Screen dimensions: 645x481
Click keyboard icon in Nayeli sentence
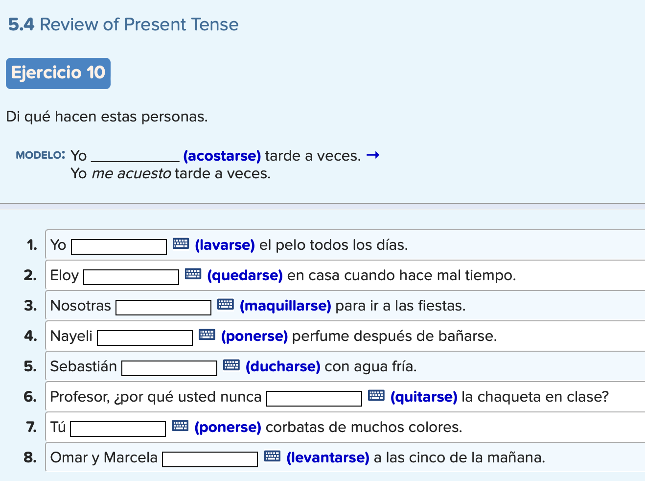(207, 335)
